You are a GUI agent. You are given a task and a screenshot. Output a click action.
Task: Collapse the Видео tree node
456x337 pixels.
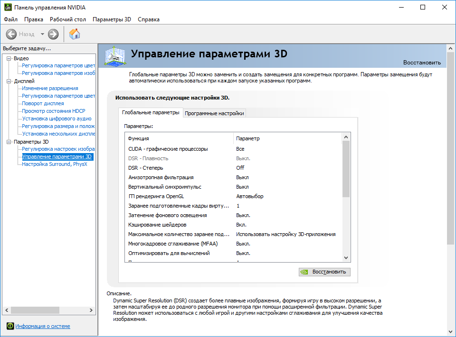(9, 58)
